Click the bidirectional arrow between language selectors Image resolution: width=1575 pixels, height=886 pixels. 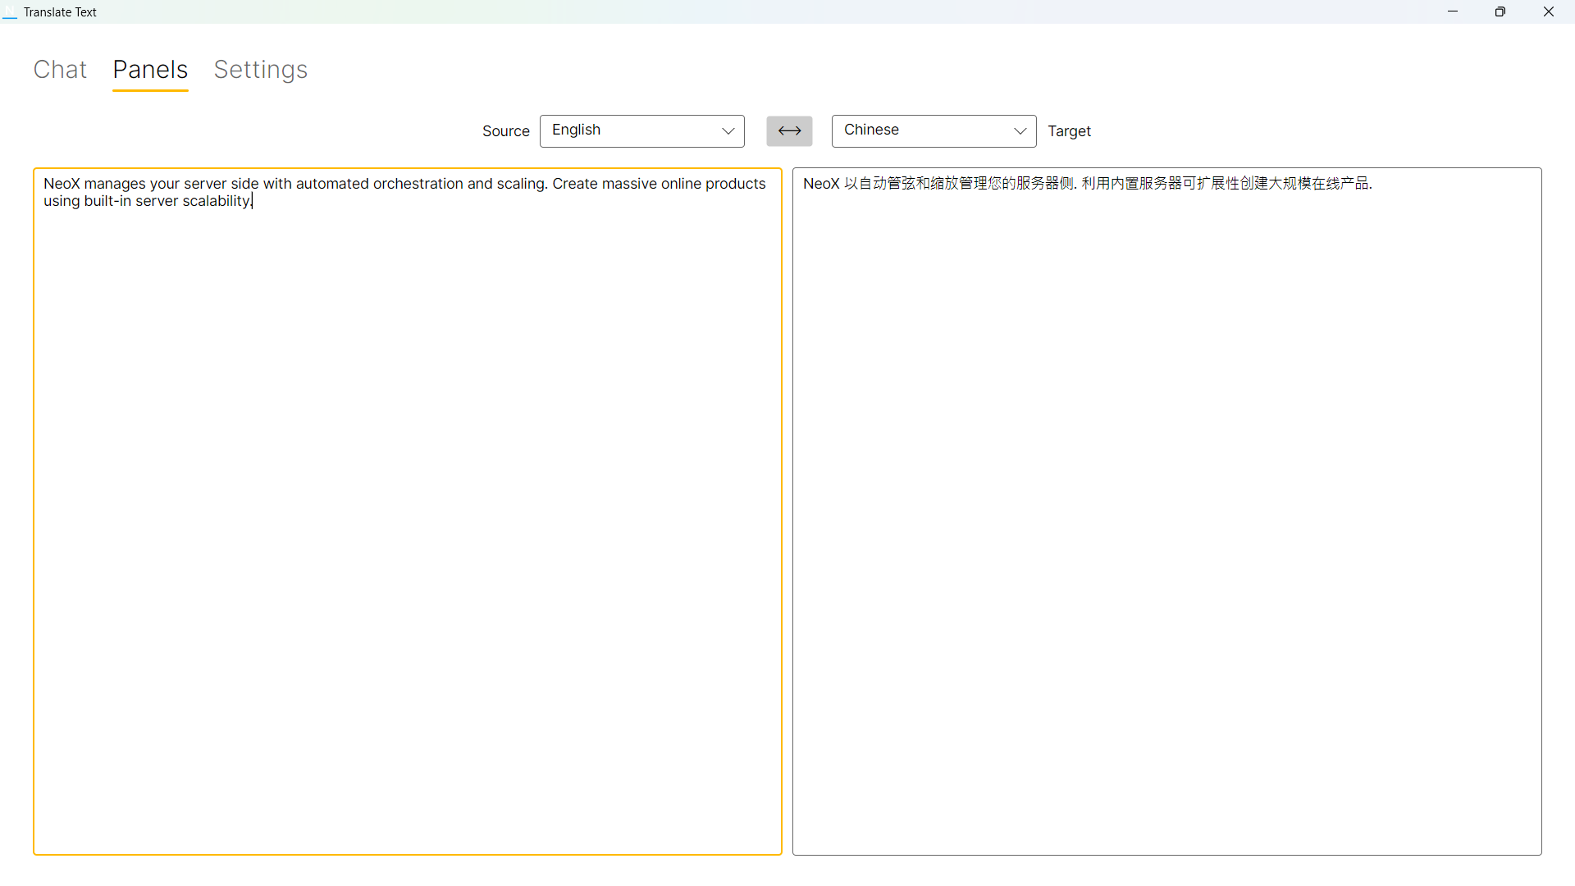pyautogui.click(x=788, y=130)
